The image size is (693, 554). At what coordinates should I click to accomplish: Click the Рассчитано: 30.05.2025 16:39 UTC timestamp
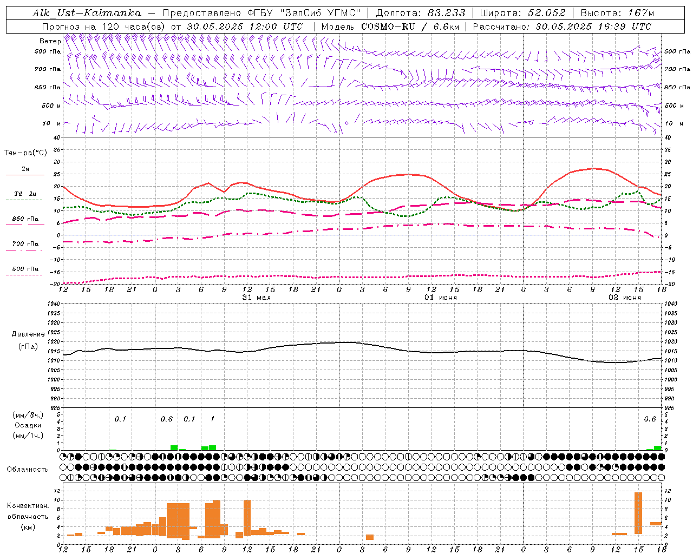tap(562, 27)
